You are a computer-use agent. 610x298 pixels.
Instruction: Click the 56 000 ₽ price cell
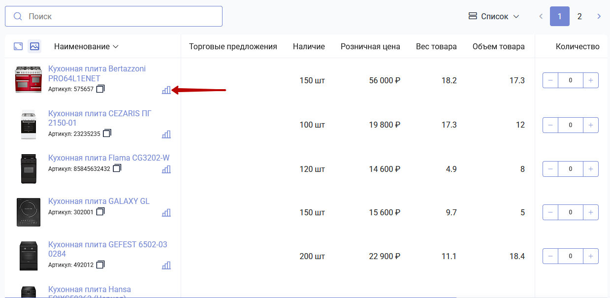[385, 80]
